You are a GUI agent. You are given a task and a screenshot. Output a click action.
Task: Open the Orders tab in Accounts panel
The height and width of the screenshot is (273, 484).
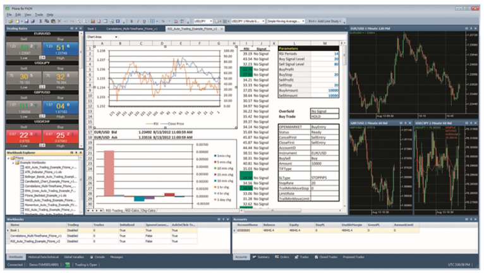282,257
